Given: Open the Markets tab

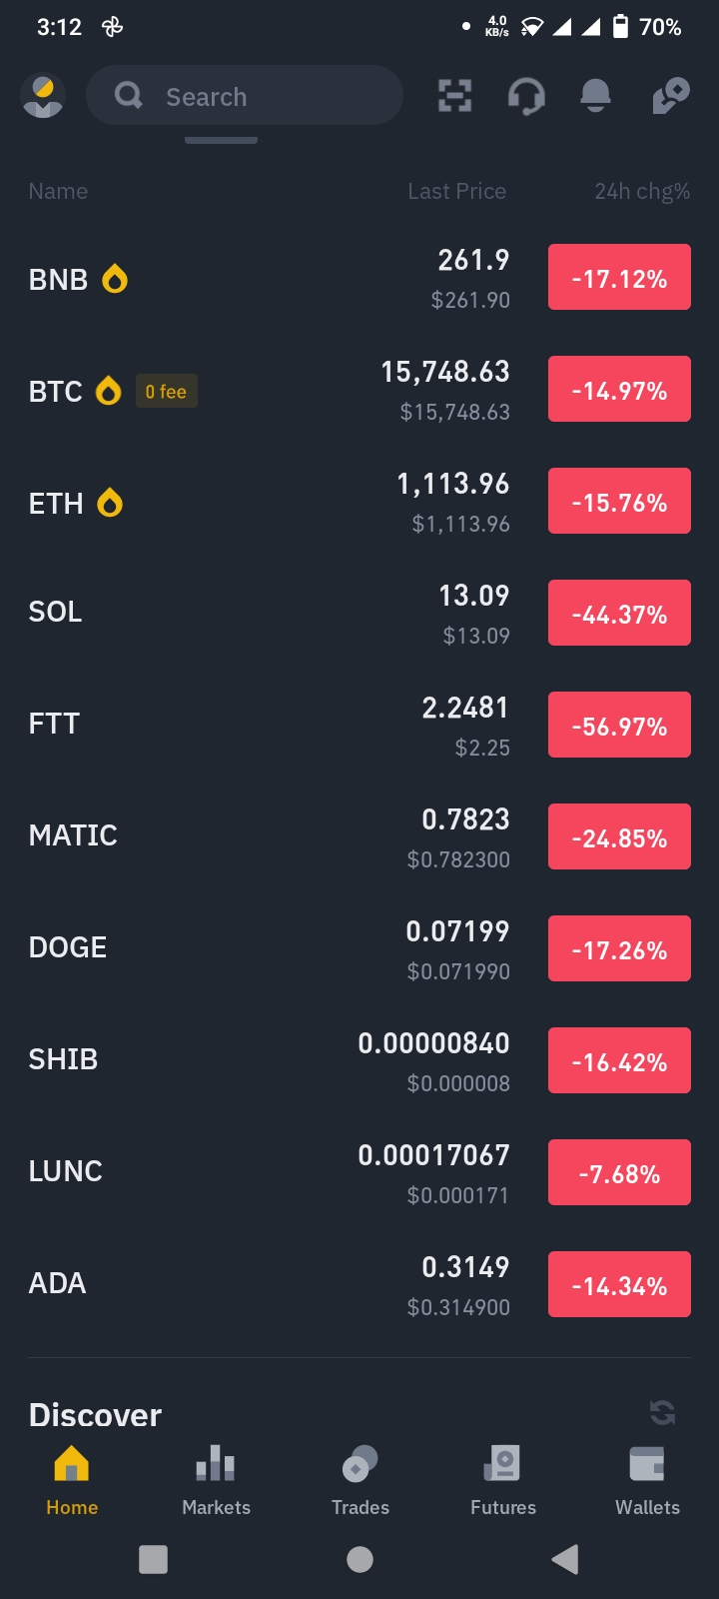Looking at the screenshot, I should tap(216, 1481).
